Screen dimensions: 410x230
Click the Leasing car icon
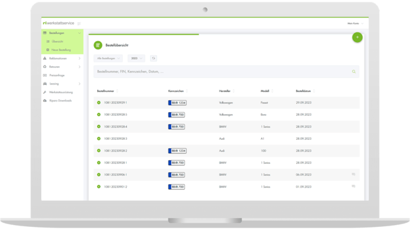click(45, 84)
